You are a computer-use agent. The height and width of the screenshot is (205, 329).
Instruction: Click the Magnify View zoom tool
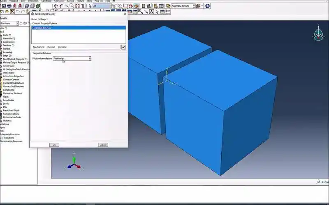67,6
